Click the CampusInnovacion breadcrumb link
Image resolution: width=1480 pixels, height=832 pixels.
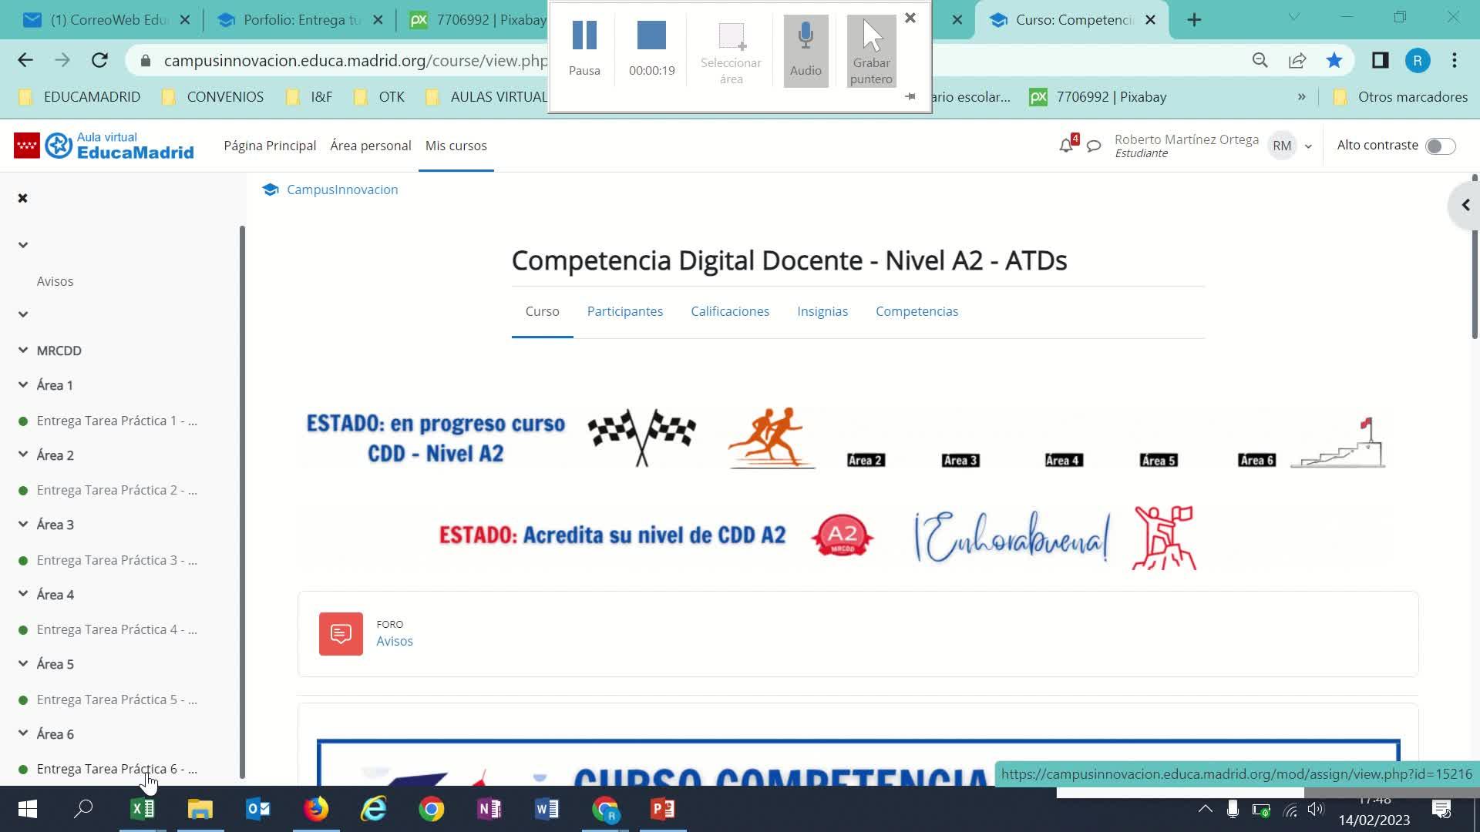(x=342, y=190)
